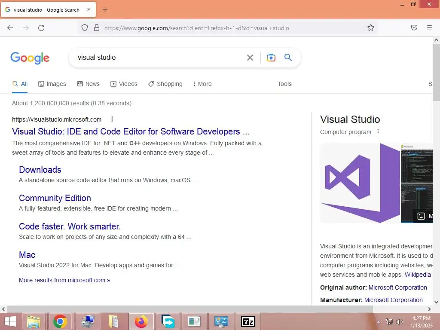Open a new tab with the plus button
Image resolution: width=440 pixels, height=330 pixels.
tap(105, 10)
